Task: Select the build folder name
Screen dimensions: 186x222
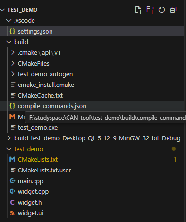Action: click(x=21, y=42)
